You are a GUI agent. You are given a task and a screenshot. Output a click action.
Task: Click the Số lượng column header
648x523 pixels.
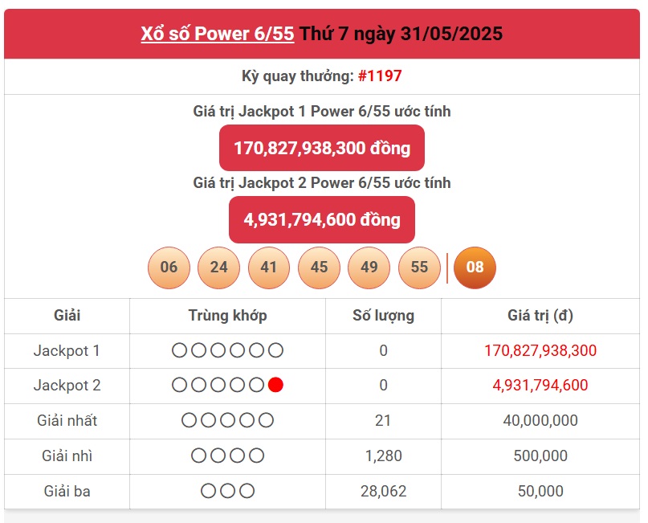coord(384,316)
